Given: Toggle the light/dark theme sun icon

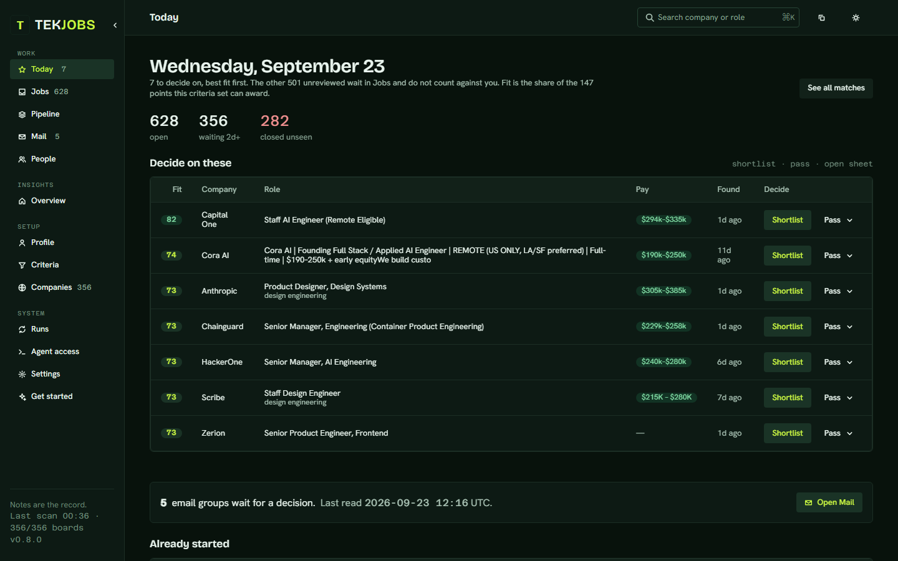Looking at the screenshot, I should pos(856,17).
